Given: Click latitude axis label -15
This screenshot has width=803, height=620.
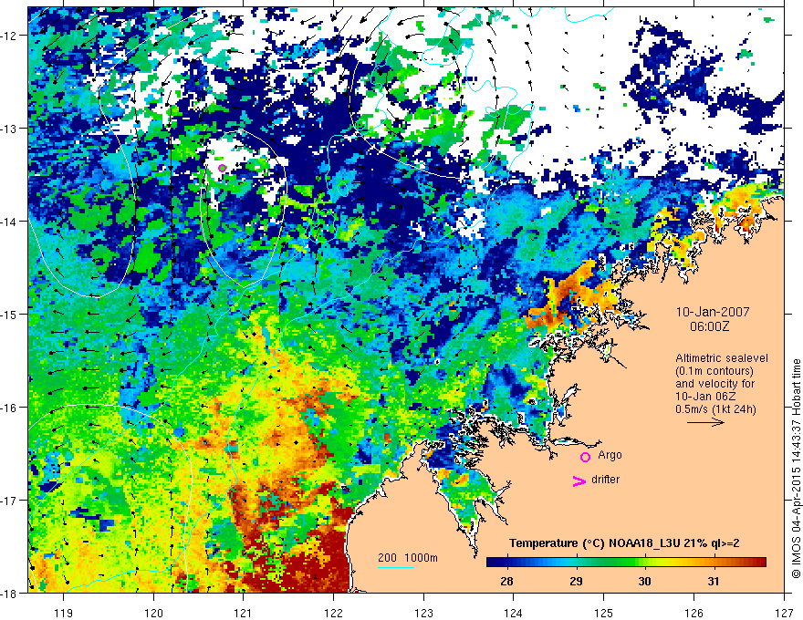Looking at the screenshot, I should pyautogui.click(x=10, y=314).
